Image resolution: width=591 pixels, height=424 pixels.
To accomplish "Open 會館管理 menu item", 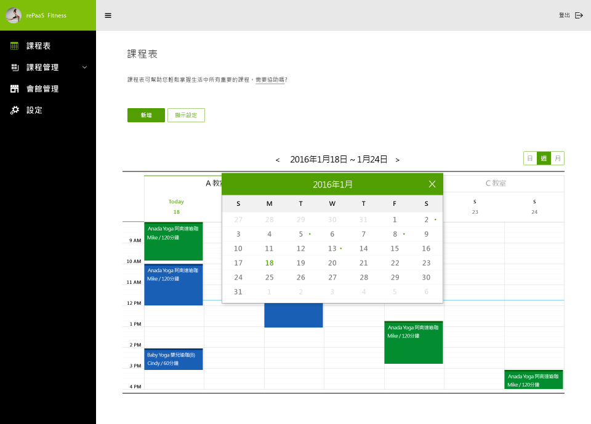I will (42, 89).
